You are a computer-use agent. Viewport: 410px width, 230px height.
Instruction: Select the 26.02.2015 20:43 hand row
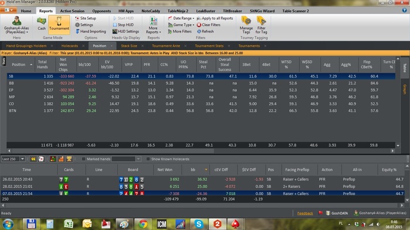[203, 179]
